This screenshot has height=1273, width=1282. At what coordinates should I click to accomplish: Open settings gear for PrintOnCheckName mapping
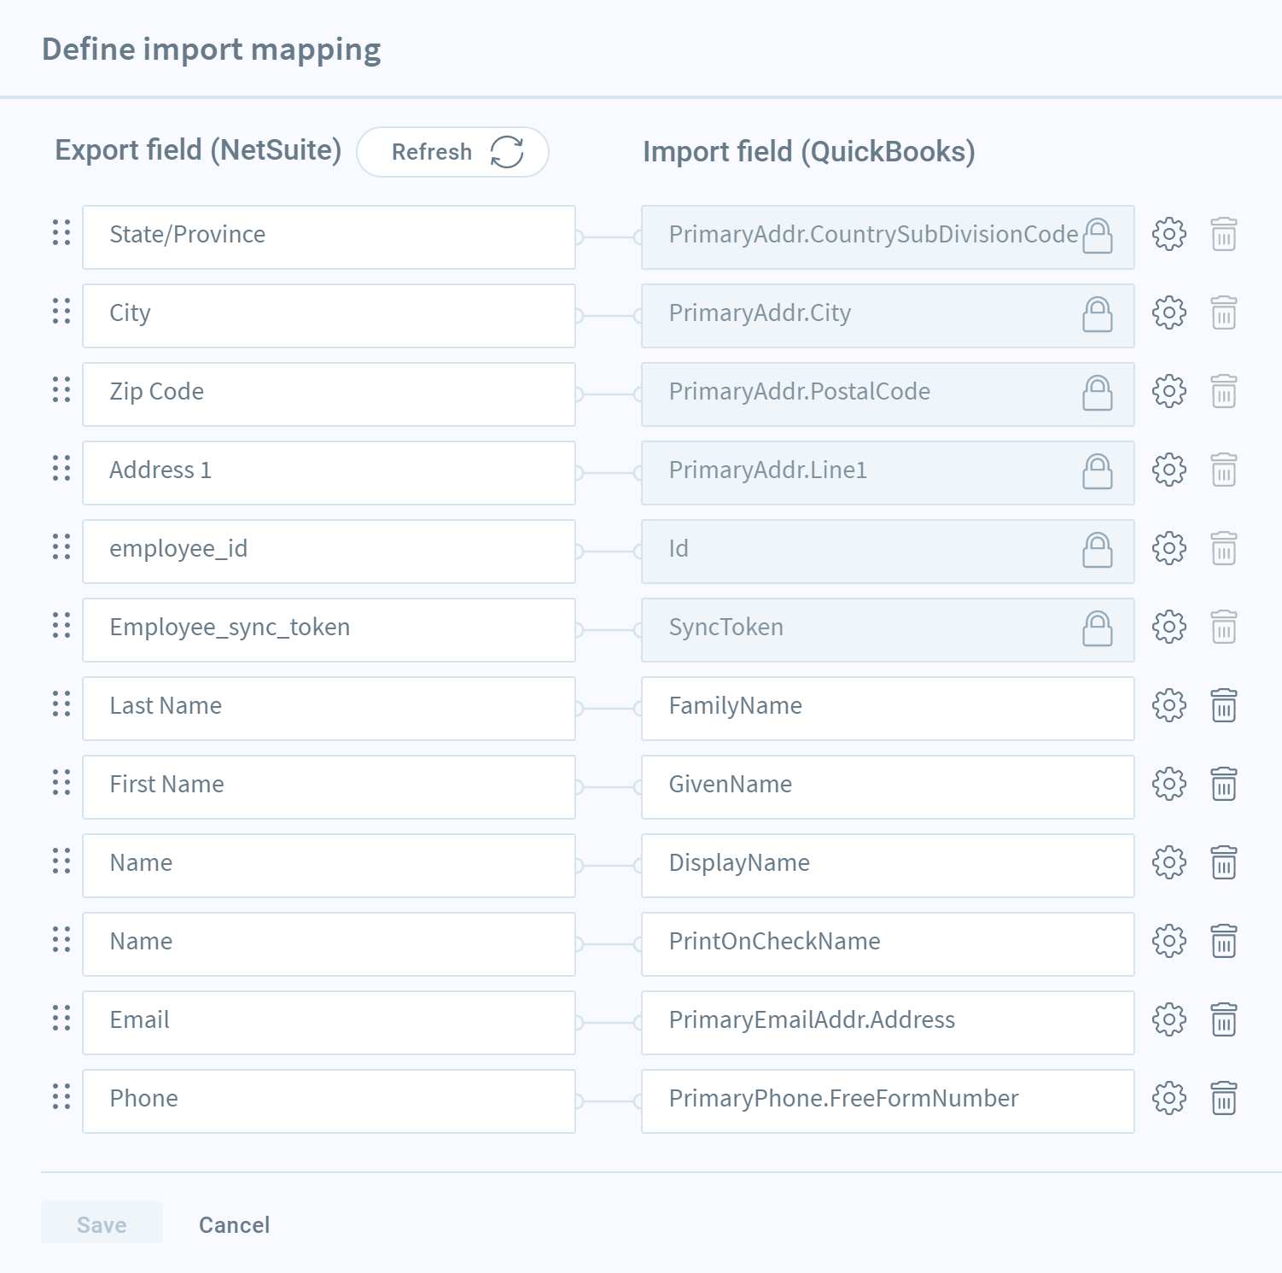tap(1169, 941)
